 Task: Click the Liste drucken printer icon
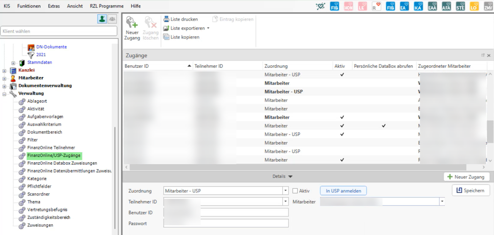(x=166, y=19)
